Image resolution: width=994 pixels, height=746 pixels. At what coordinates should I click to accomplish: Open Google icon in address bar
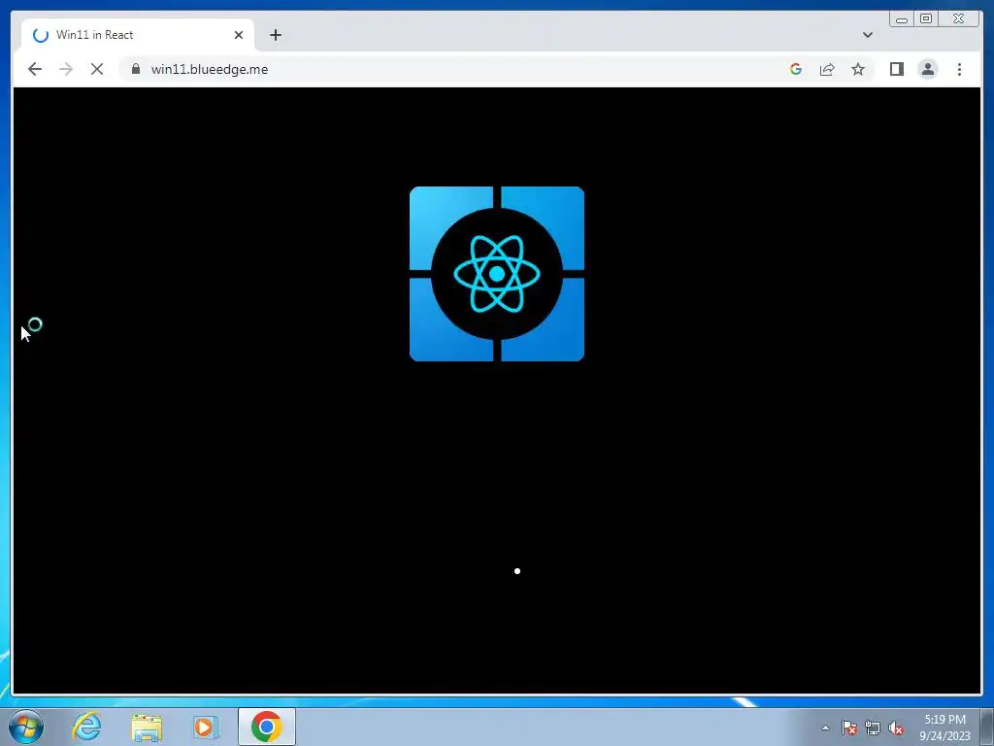point(796,69)
